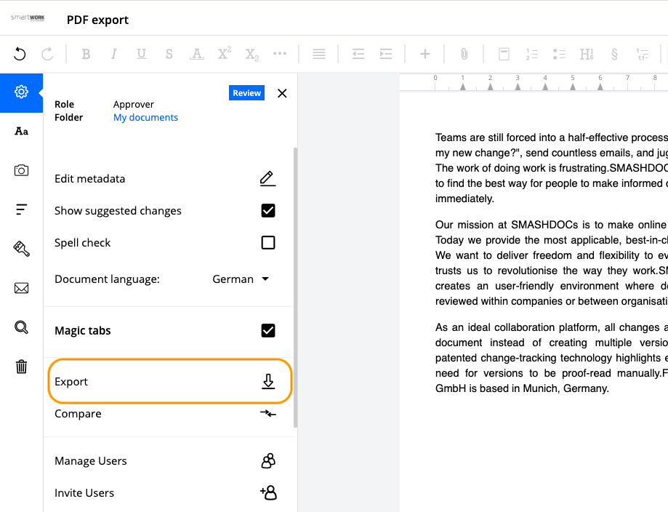
Task: Enable Spell check checkbox
Action: [x=268, y=243]
